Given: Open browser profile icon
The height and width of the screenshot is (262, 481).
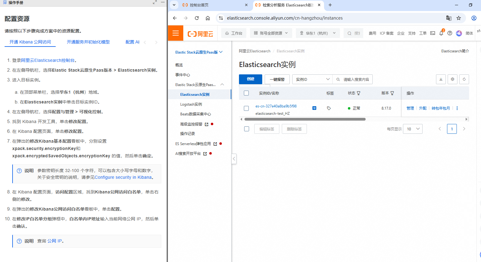Looking at the screenshot, I should click(x=474, y=18).
